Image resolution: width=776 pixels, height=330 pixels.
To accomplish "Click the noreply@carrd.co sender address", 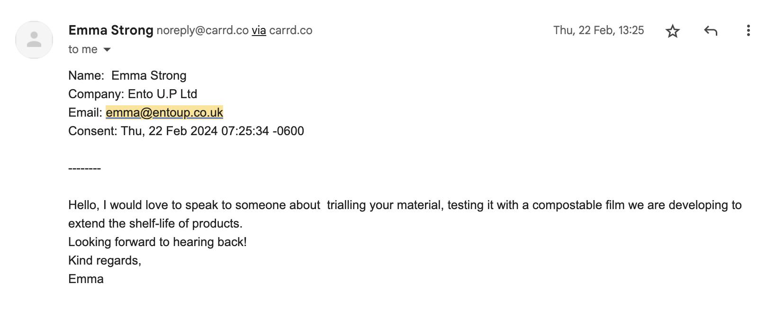I will pyautogui.click(x=203, y=30).
